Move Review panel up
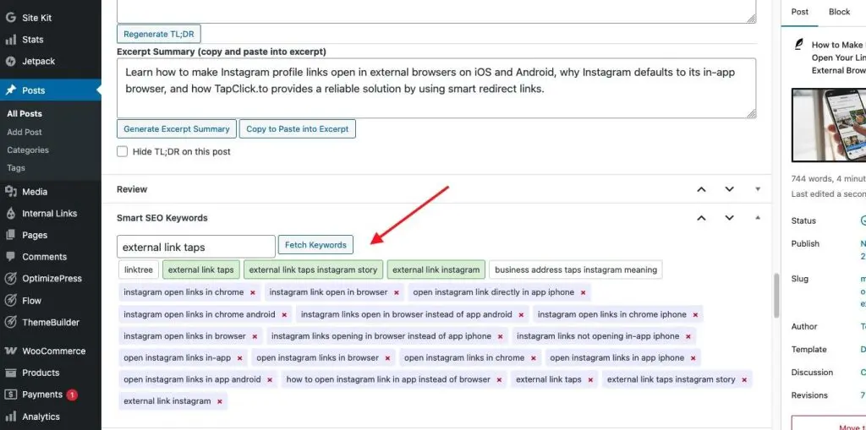The width and height of the screenshot is (866, 430). pos(701,189)
